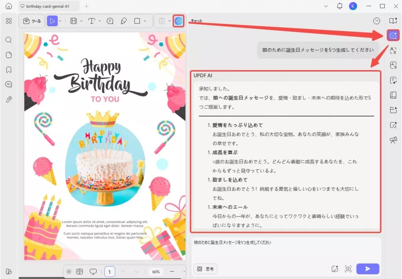Select the highlight text tool
This screenshot has height=279, width=402.
click(73, 21)
